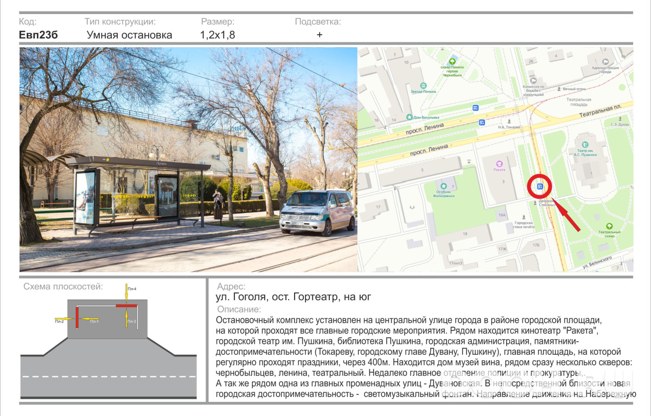This screenshot has width=651, height=416.
Task: Select the С.Э. Дуван monument icon
Action: [x=619, y=118]
